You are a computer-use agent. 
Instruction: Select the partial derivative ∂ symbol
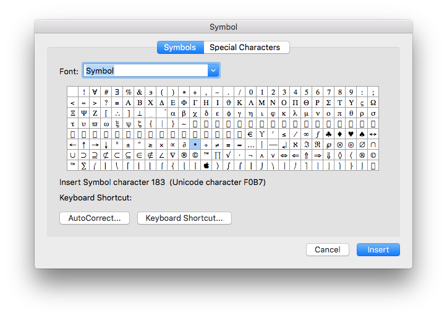coord(184,145)
